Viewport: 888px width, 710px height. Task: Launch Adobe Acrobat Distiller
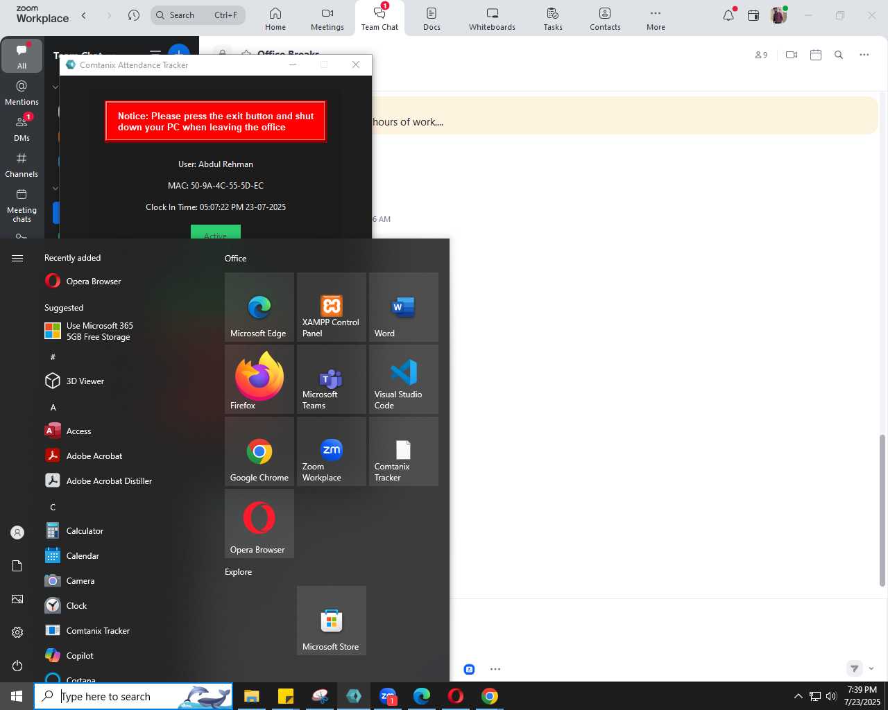point(125,481)
